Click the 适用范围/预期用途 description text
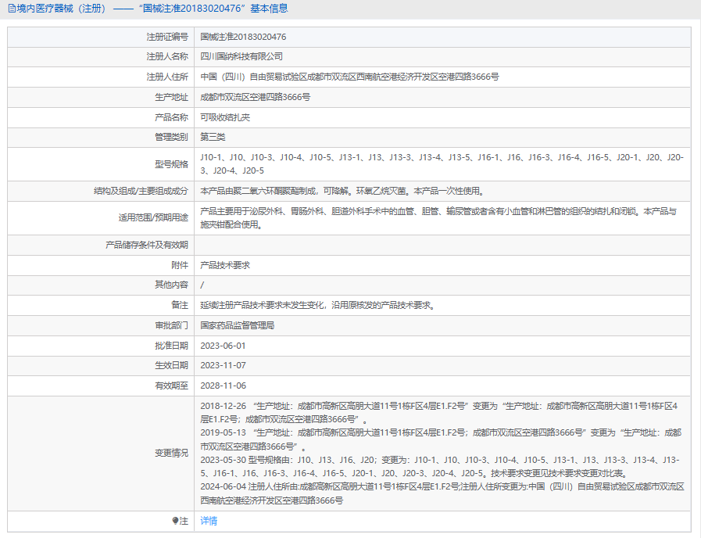This screenshot has height=538, width=701. click(438, 218)
